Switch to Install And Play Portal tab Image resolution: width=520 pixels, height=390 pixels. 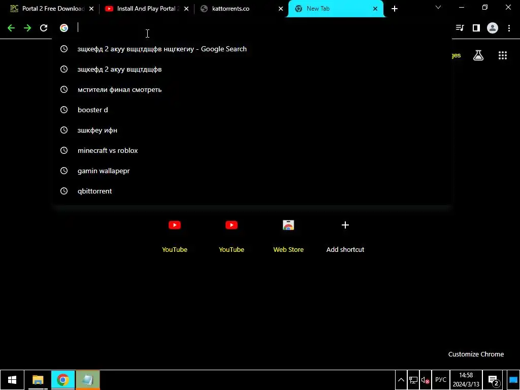[146, 9]
